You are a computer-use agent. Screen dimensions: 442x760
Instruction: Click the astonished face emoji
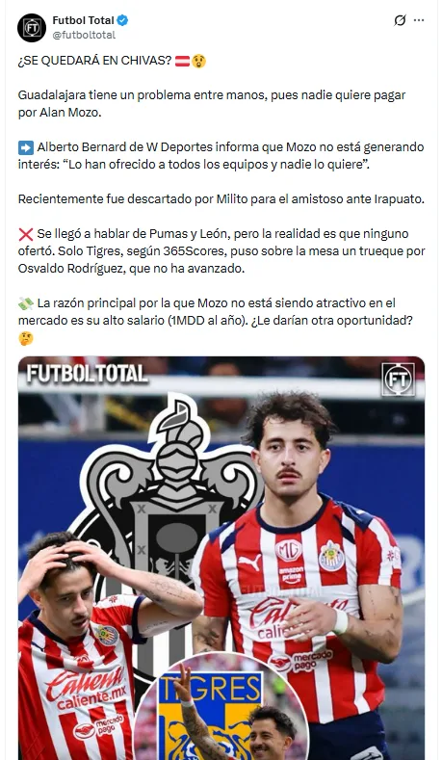click(x=198, y=61)
